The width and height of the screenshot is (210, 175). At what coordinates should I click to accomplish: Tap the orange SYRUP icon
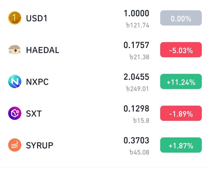coord(15,145)
